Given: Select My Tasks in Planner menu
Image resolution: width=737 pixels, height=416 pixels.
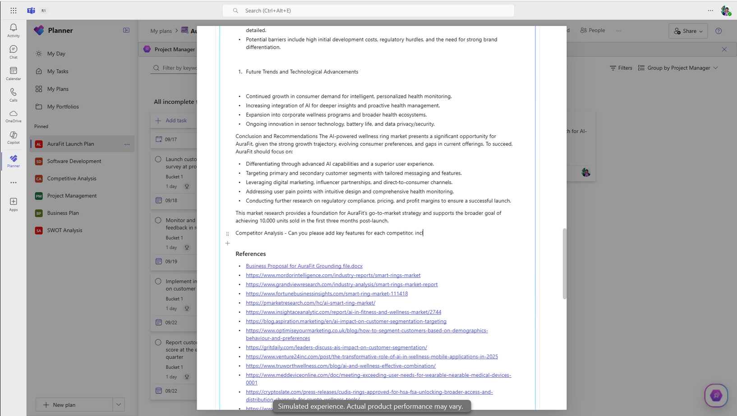Looking at the screenshot, I should tap(58, 71).
